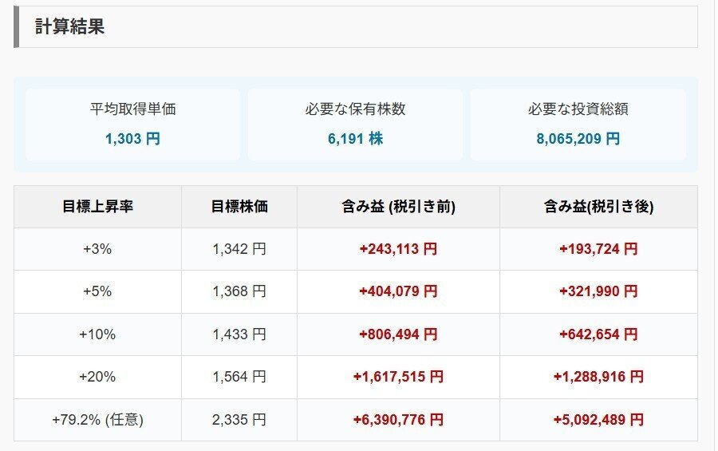718x451 pixels.
Task: Click the +642,654 円 after-tax profit value
Action: (x=598, y=334)
